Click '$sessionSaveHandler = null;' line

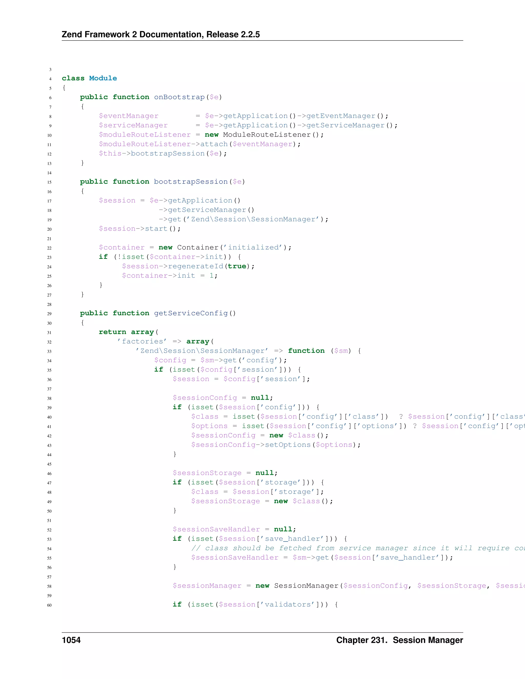[x=235, y=529]
